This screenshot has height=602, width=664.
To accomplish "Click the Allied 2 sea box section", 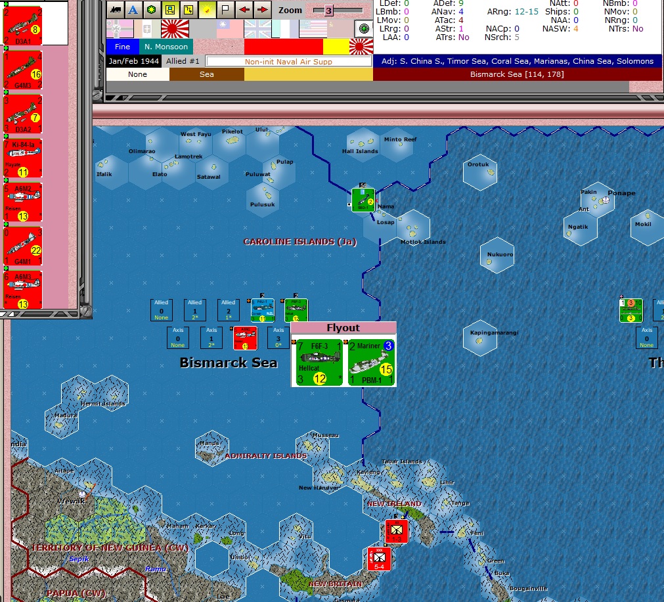I will (229, 310).
